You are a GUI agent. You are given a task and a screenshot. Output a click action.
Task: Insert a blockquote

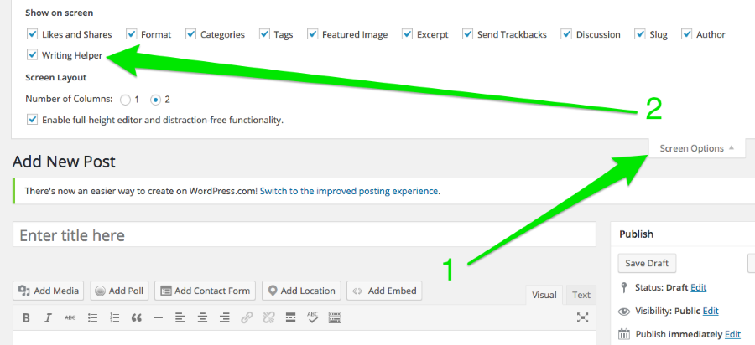[136, 318]
